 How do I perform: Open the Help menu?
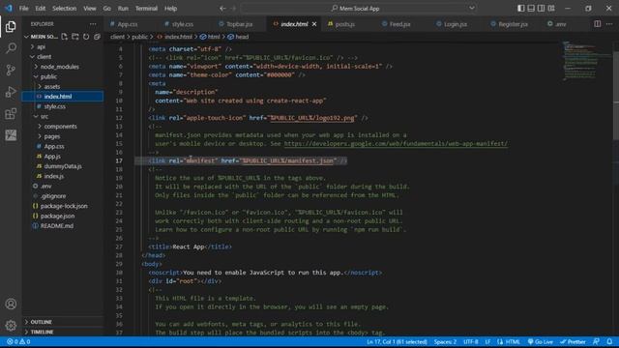170,9
